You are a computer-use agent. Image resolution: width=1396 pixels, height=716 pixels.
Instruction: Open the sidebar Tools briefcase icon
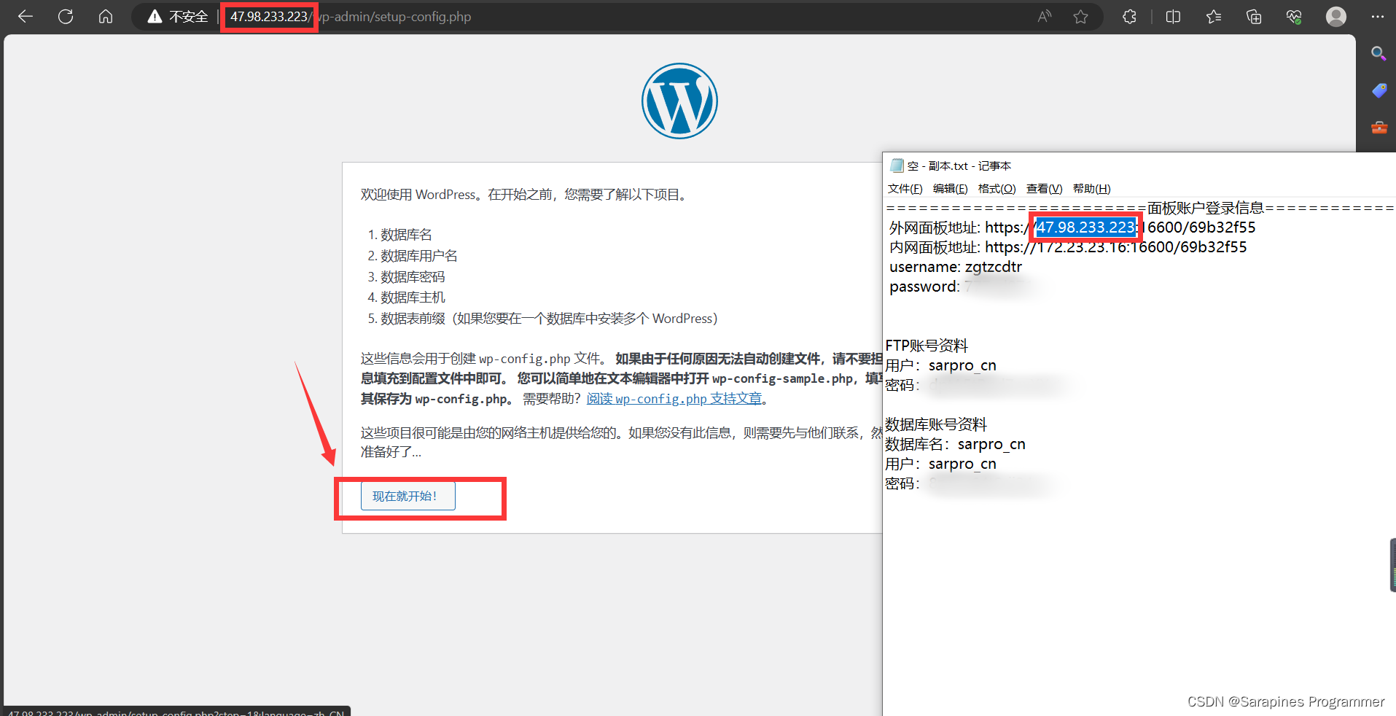(1379, 128)
